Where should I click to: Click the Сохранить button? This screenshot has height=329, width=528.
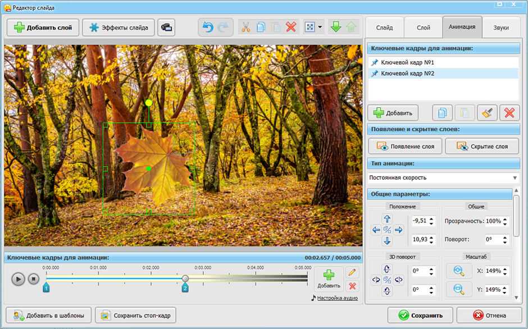tap(420, 315)
